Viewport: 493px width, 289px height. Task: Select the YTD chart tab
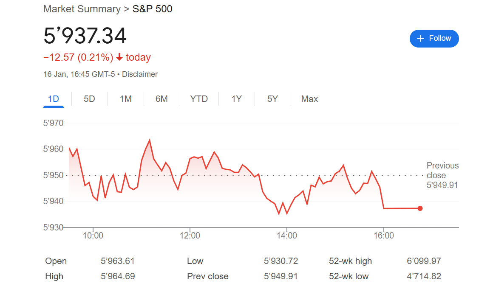(199, 99)
